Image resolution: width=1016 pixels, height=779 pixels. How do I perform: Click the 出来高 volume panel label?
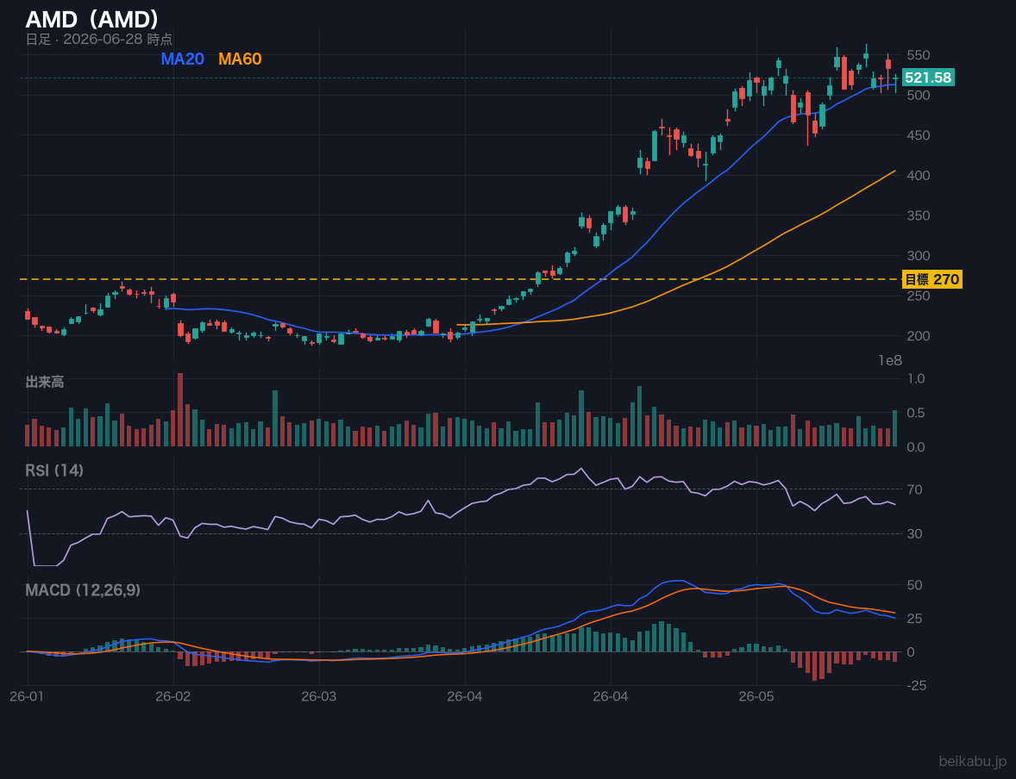pos(45,382)
